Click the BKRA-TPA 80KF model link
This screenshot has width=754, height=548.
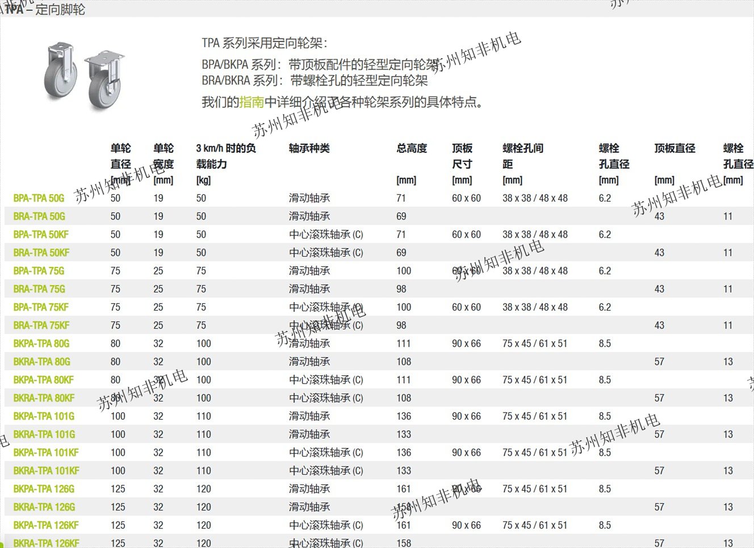[44, 398]
